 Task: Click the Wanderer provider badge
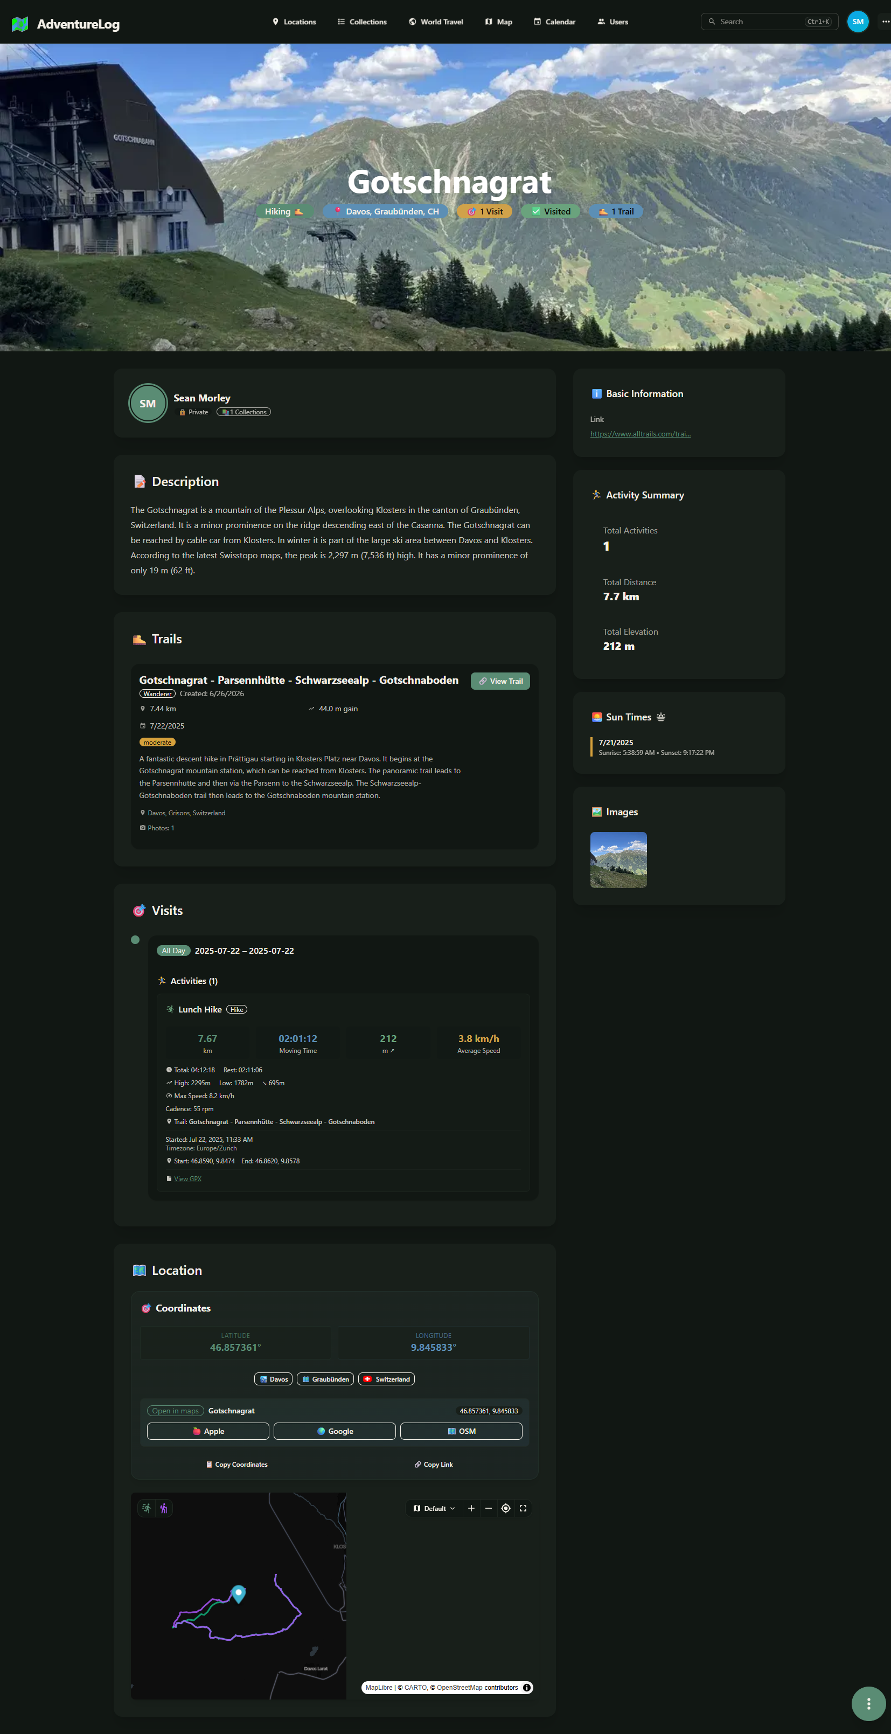coord(157,693)
